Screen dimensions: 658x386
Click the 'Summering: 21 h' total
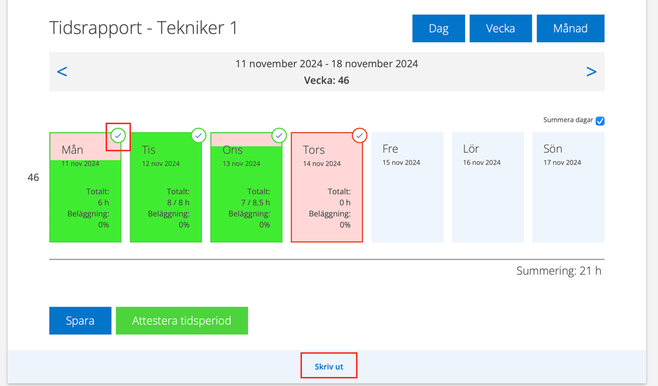point(559,270)
